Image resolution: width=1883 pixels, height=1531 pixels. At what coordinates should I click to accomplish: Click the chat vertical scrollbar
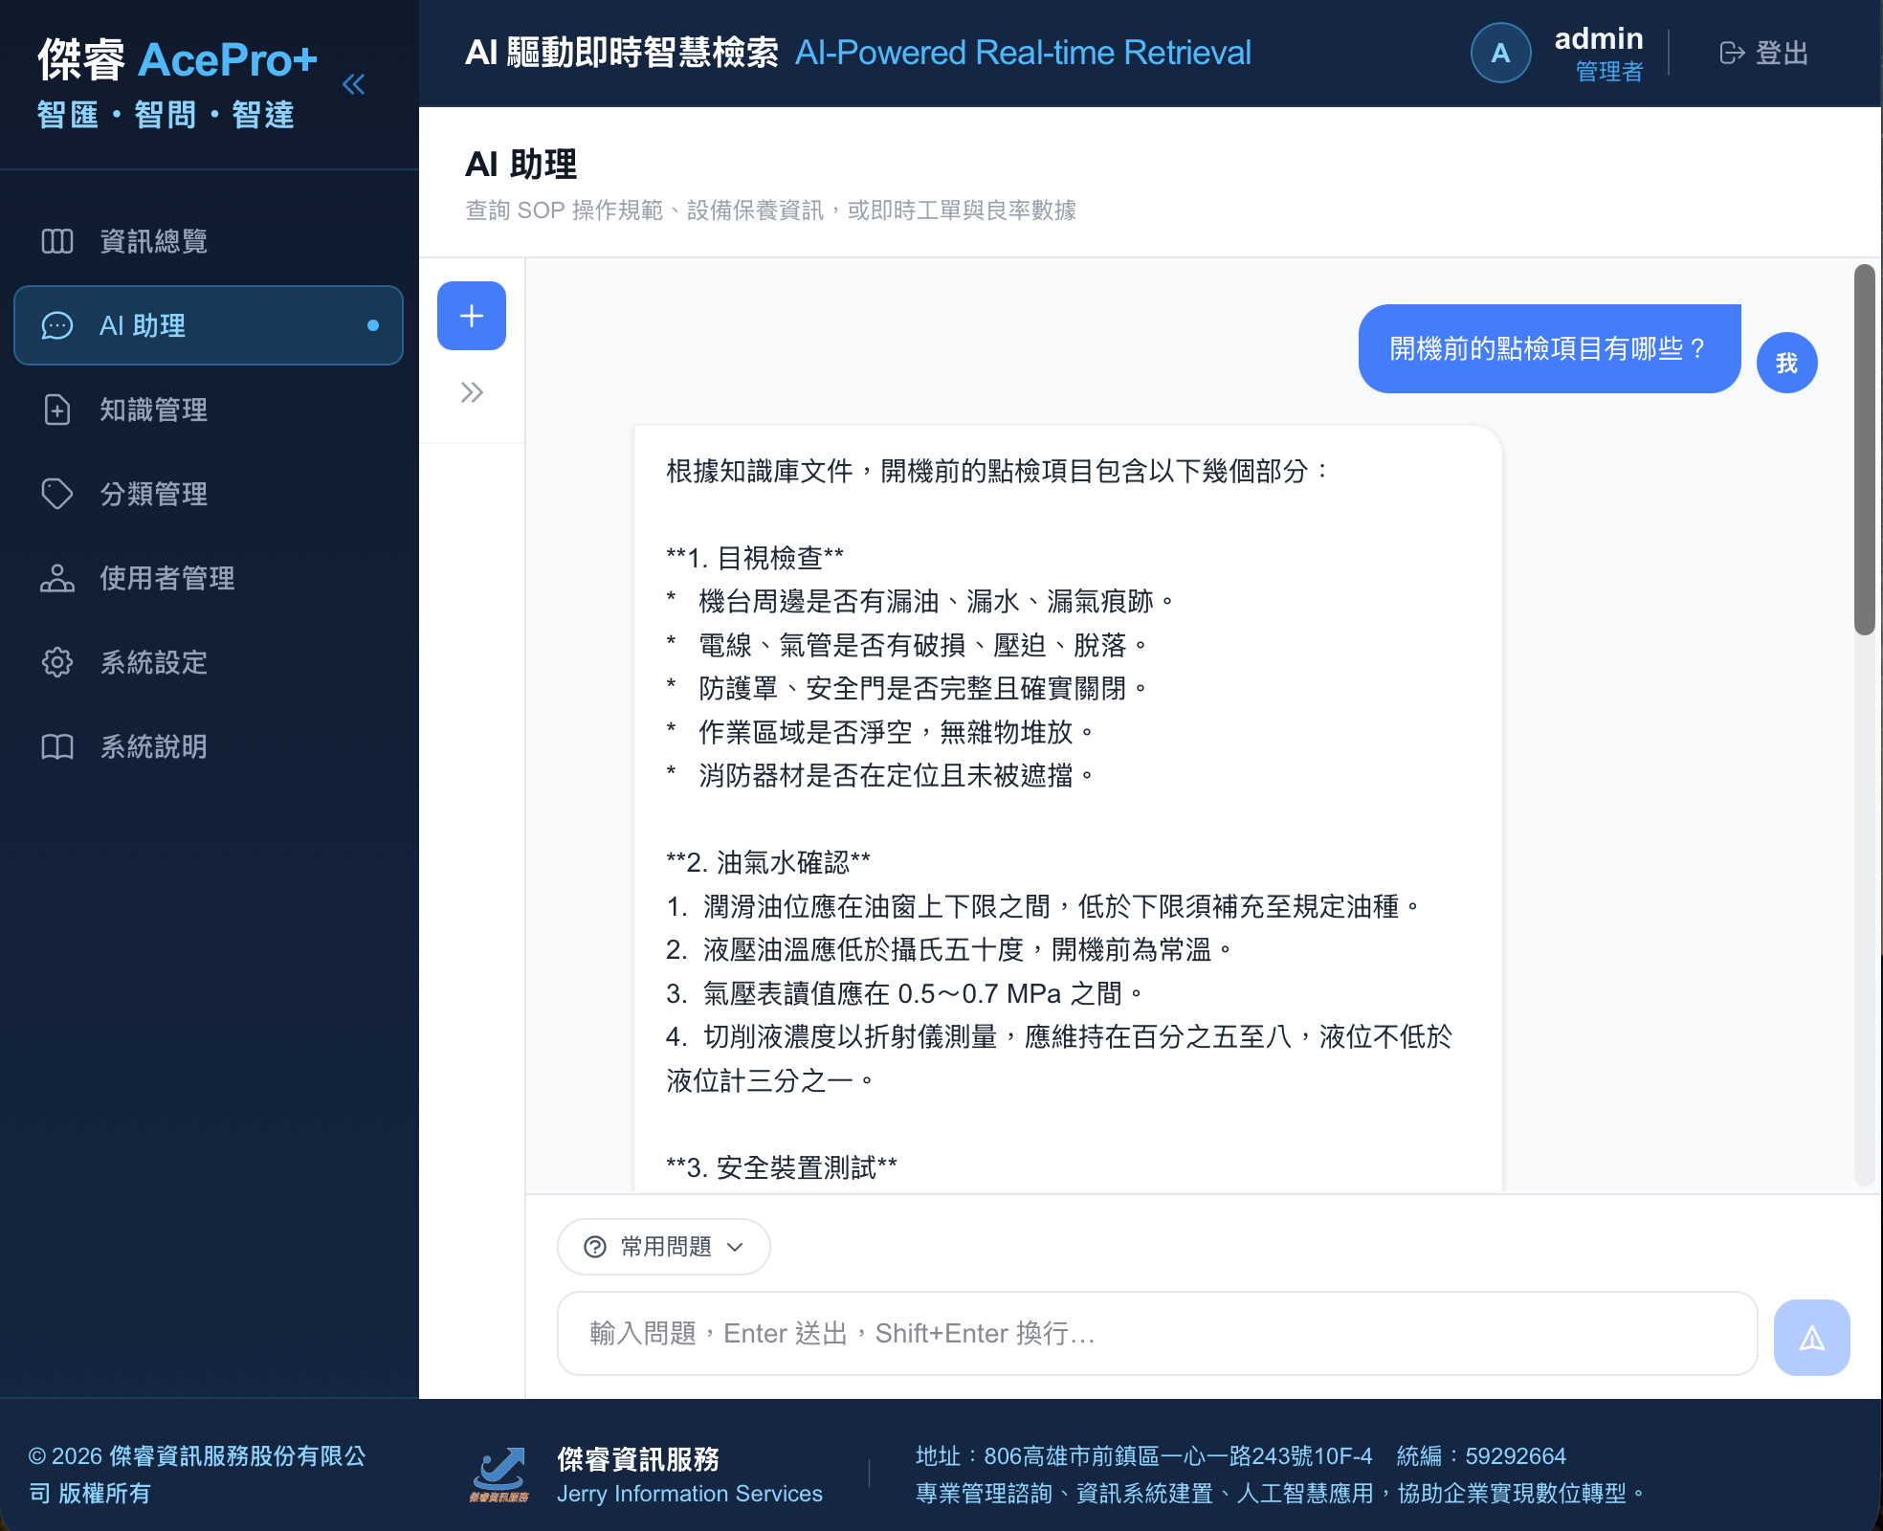[1864, 450]
